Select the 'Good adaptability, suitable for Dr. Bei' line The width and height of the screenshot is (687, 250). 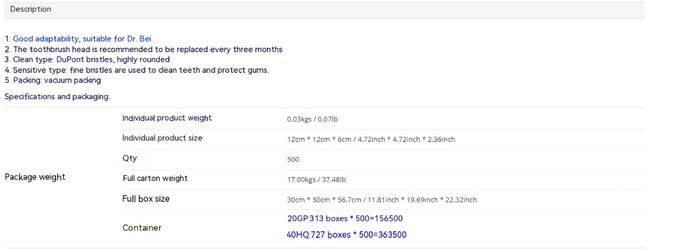pyautogui.click(x=78, y=39)
